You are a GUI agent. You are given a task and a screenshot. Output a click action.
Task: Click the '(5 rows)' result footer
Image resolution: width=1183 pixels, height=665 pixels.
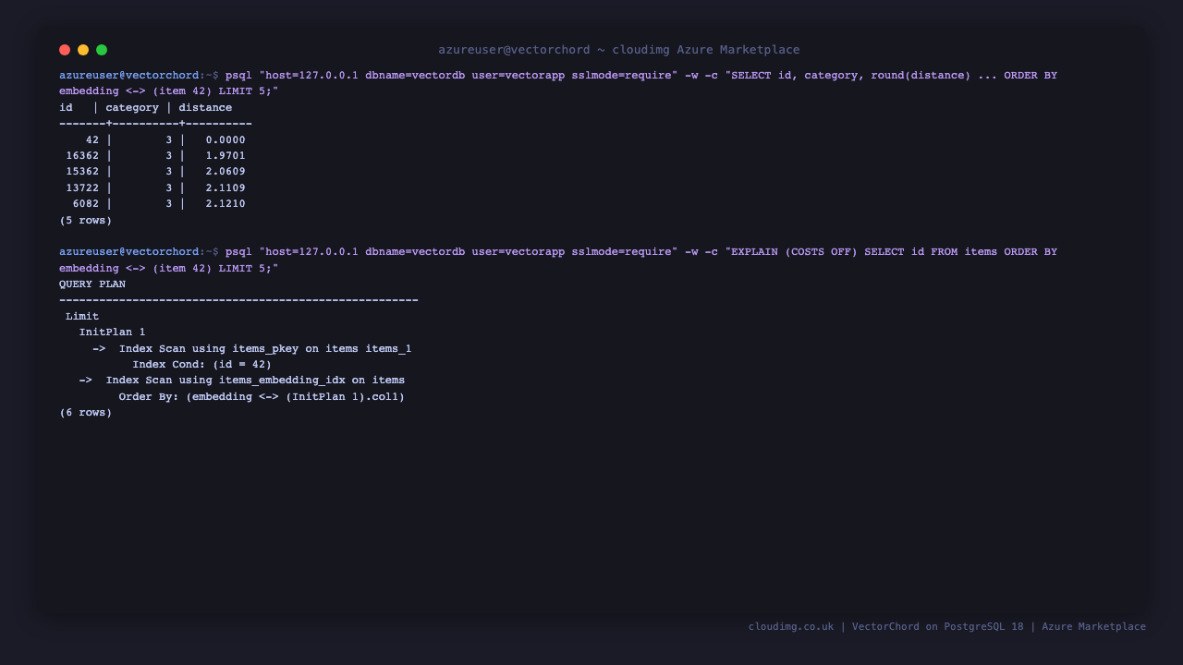(86, 220)
